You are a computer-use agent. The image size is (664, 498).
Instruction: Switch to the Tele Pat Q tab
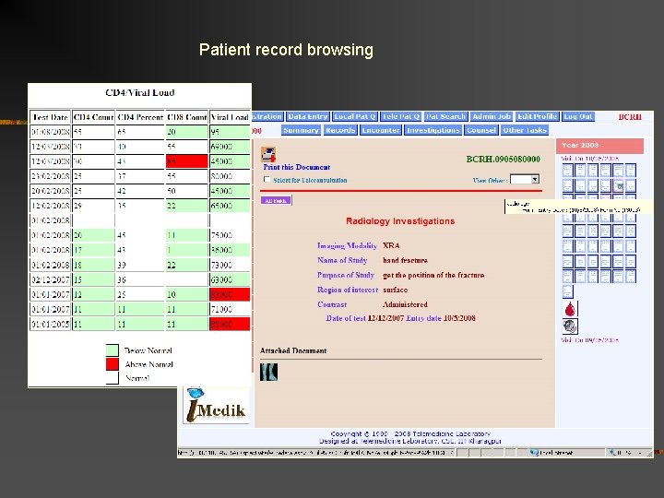click(400, 116)
